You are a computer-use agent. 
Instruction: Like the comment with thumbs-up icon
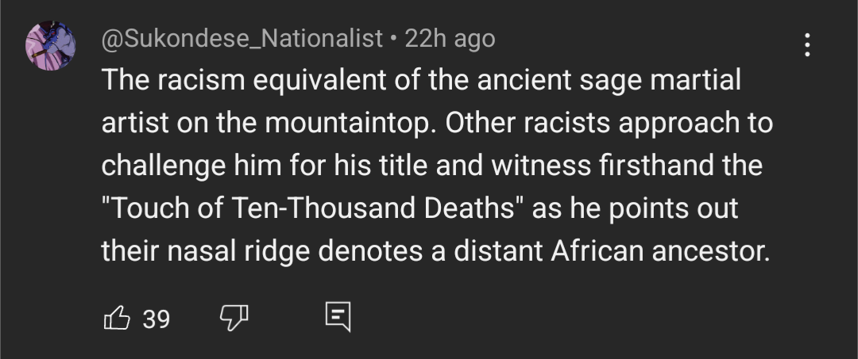point(117,319)
